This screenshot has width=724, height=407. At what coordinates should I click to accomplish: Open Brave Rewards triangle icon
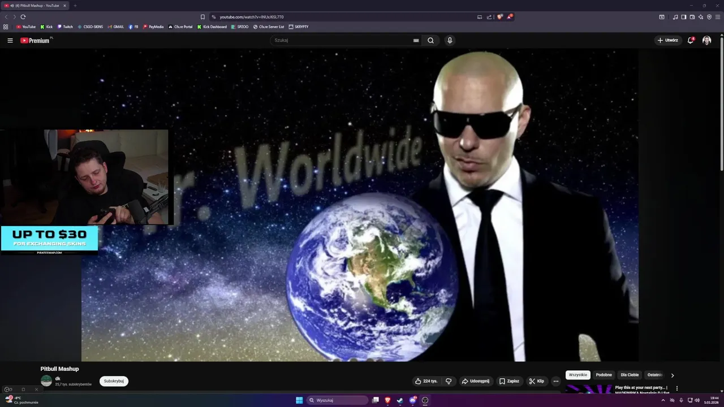[x=510, y=17]
